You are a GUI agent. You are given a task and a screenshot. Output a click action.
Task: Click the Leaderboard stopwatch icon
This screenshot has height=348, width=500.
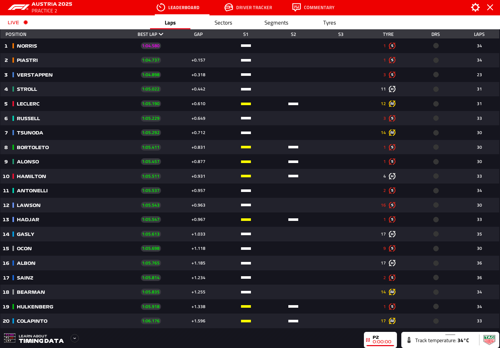(x=161, y=7)
